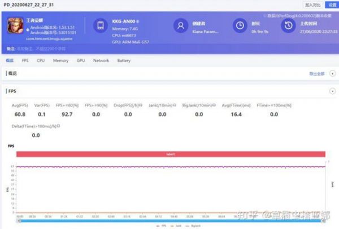339x229 pixels.
Task: Switch to the Battery tab
Action: [x=124, y=60]
